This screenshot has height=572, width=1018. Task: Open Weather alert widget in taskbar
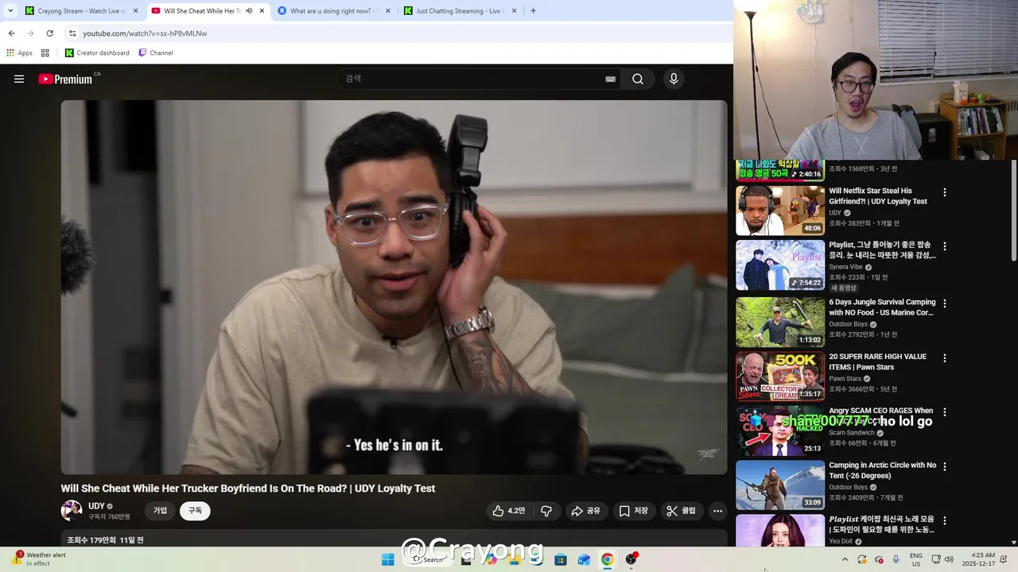40,559
